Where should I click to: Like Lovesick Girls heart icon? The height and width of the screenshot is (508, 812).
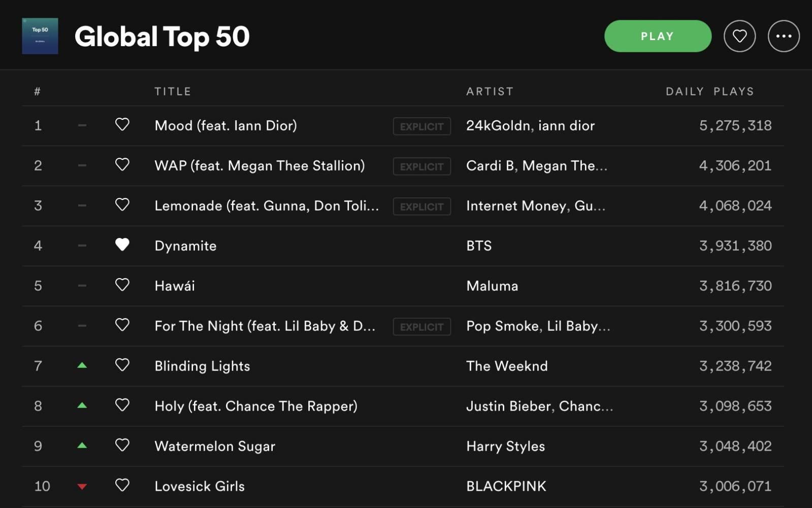point(122,486)
